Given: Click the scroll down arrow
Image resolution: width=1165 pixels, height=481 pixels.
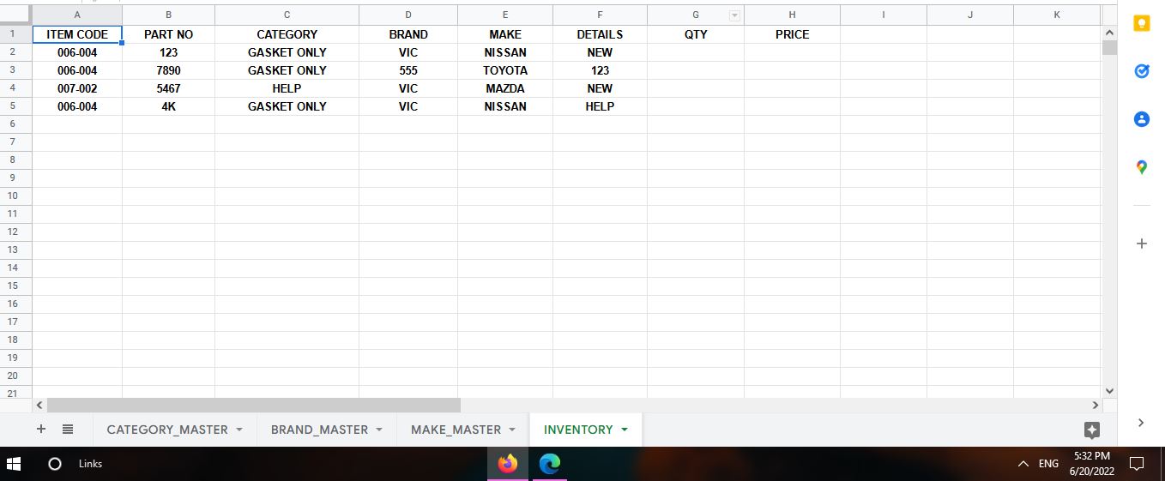Looking at the screenshot, I should [1109, 391].
